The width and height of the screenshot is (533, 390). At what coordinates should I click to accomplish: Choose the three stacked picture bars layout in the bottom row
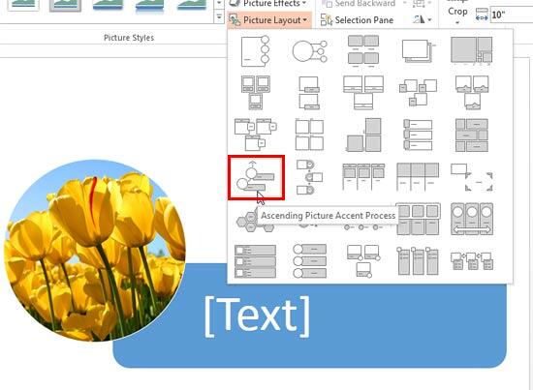[x=255, y=261]
